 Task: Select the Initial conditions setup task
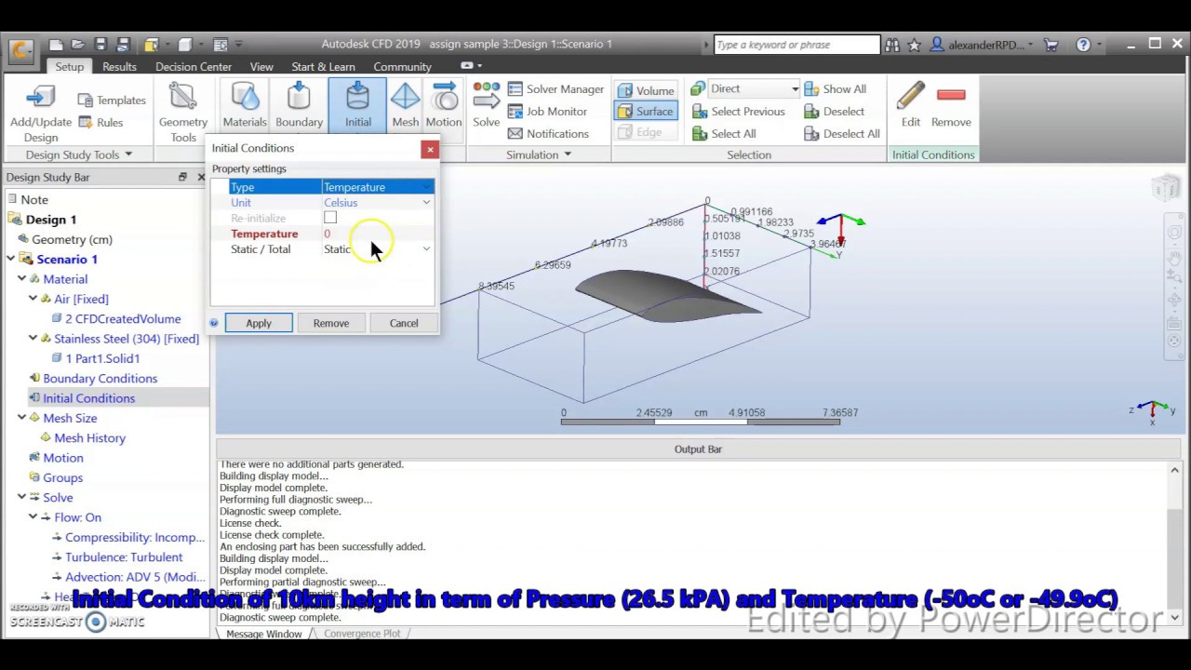tap(357, 104)
